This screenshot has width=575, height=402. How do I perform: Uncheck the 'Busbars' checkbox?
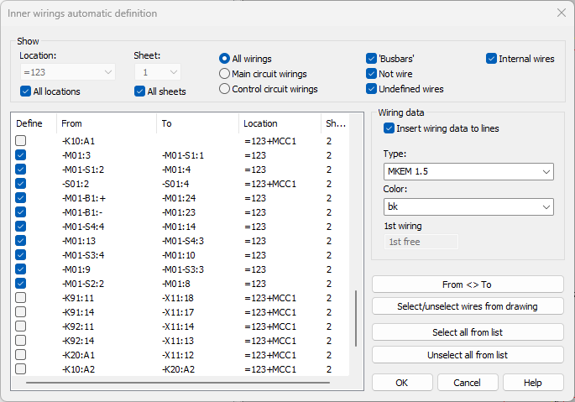click(372, 59)
